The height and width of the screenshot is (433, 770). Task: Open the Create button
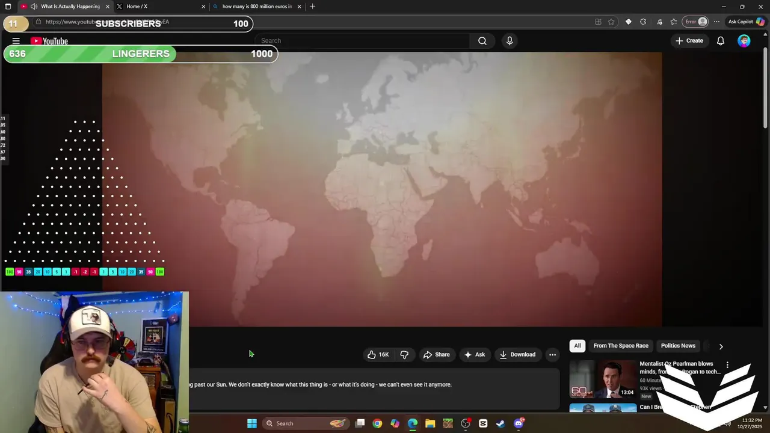click(x=689, y=41)
